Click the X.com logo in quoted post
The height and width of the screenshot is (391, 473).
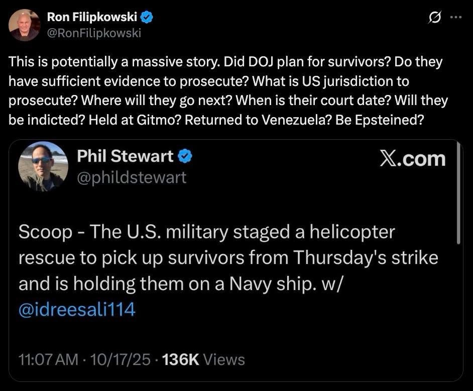click(x=412, y=158)
